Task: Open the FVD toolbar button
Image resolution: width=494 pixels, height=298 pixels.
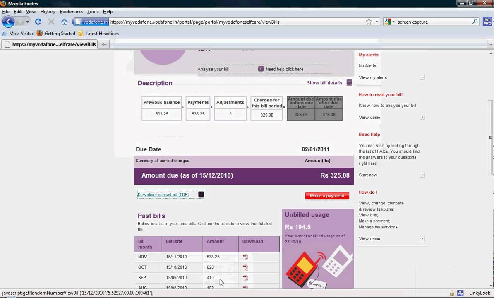Action: [487, 22]
